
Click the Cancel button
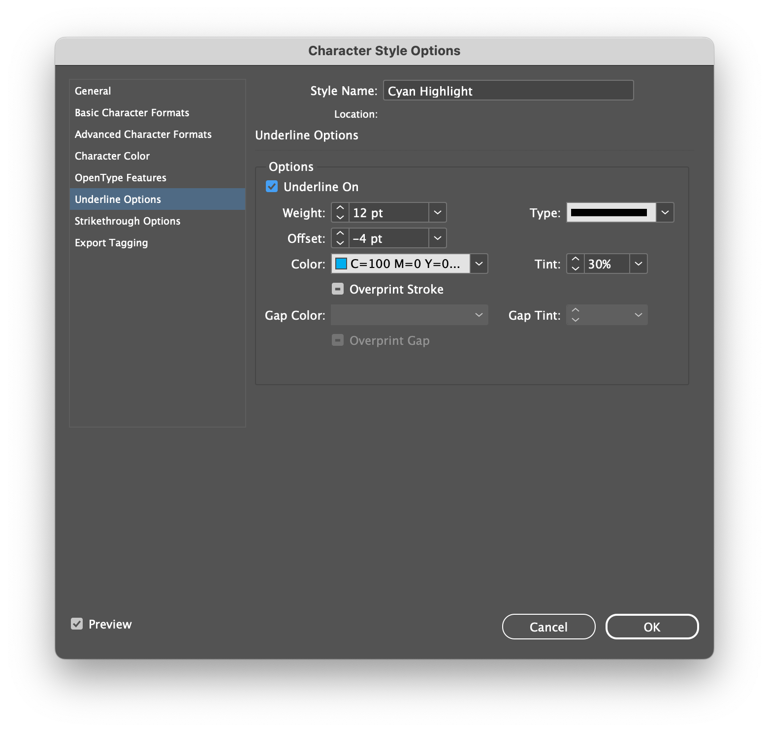click(x=548, y=627)
